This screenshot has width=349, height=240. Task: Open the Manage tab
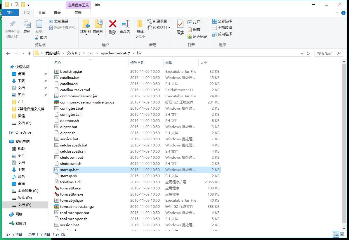point(78,13)
